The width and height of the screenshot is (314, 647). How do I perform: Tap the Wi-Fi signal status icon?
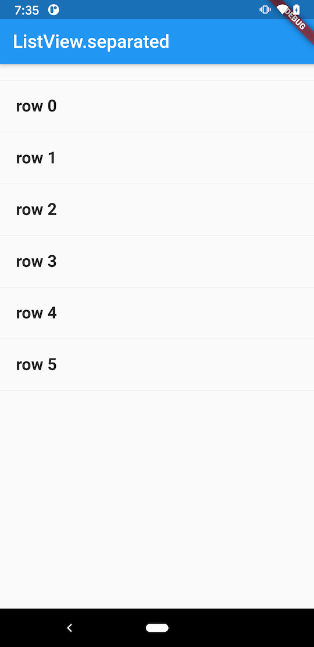(x=281, y=9)
